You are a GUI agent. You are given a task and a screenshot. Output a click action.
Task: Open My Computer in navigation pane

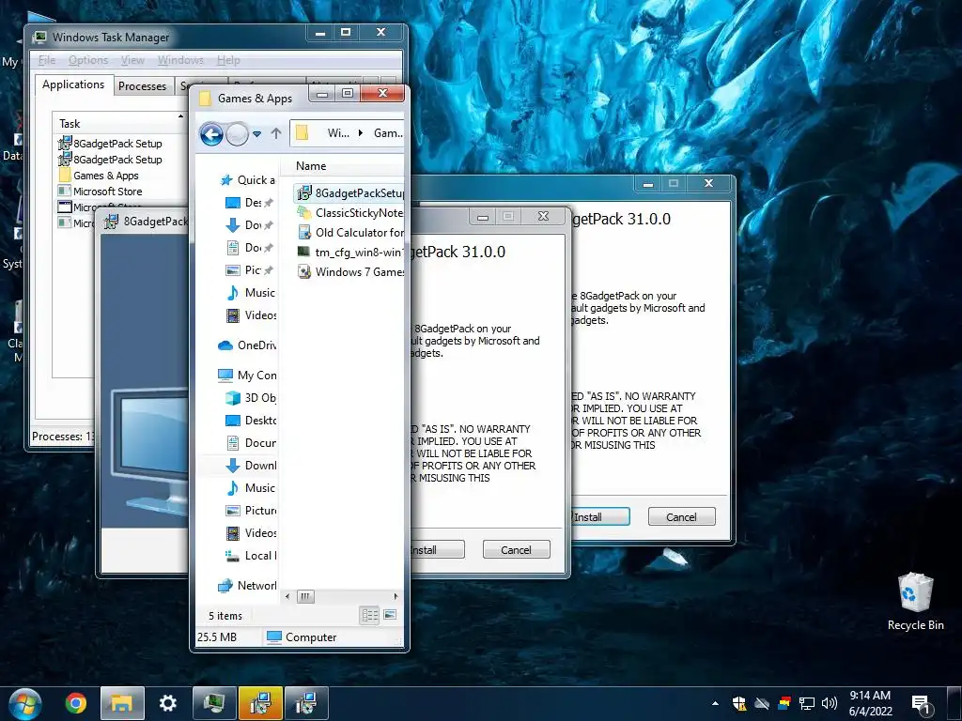pyautogui.click(x=247, y=376)
